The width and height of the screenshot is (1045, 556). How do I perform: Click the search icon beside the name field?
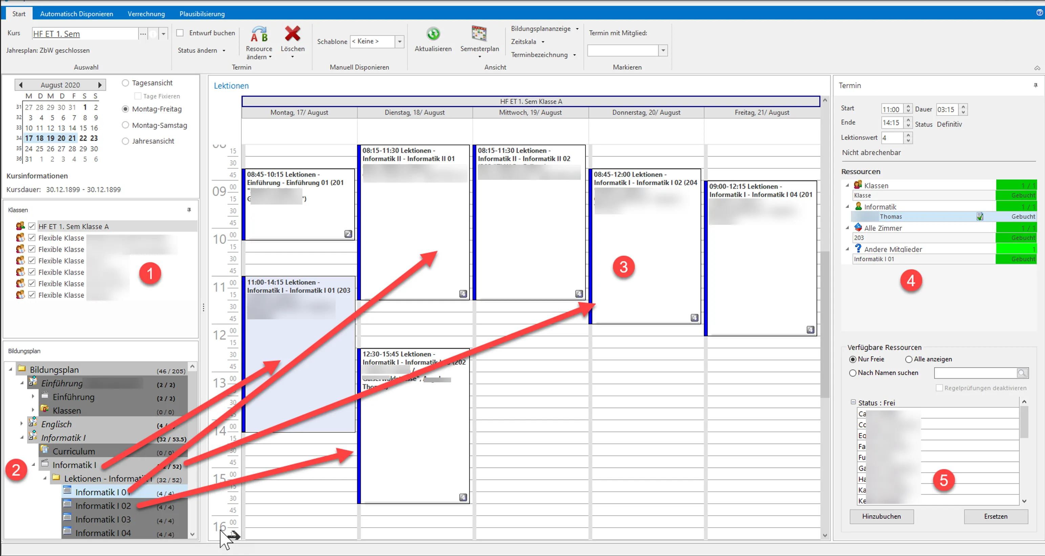coord(1022,373)
